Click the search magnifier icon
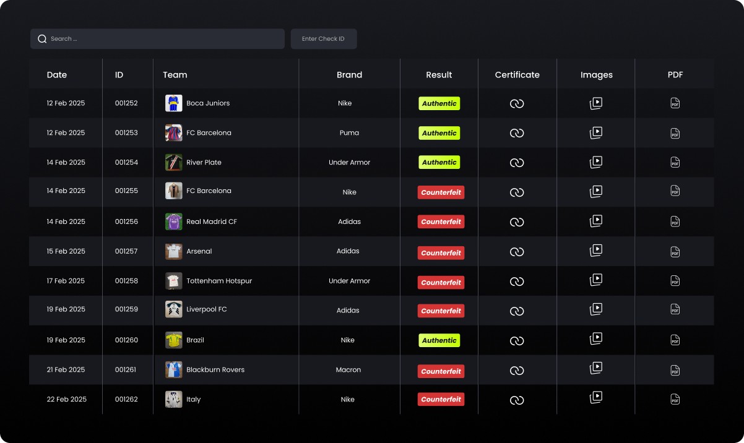744x443 pixels. (x=42, y=38)
